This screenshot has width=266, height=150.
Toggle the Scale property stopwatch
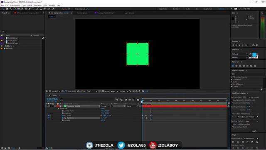click(63, 115)
